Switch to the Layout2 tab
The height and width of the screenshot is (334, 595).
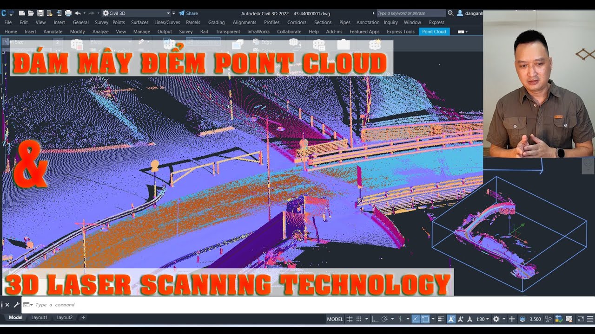click(65, 318)
